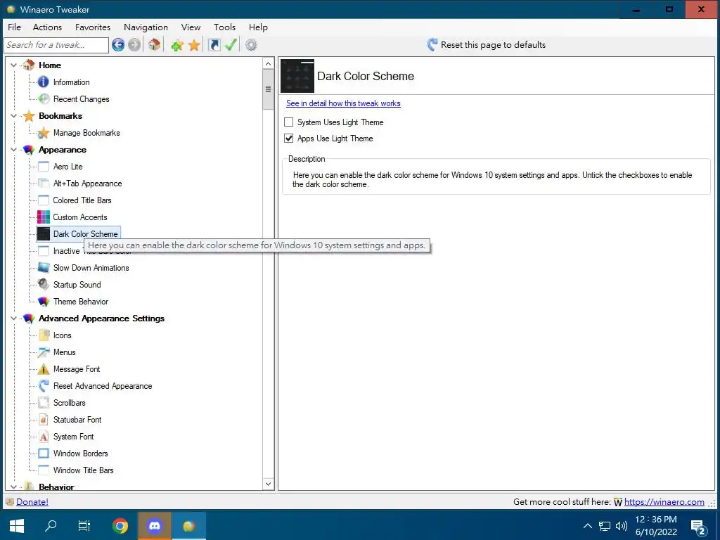Click the blue Back navigation arrow
Image resolution: width=720 pixels, height=540 pixels.
tap(118, 44)
